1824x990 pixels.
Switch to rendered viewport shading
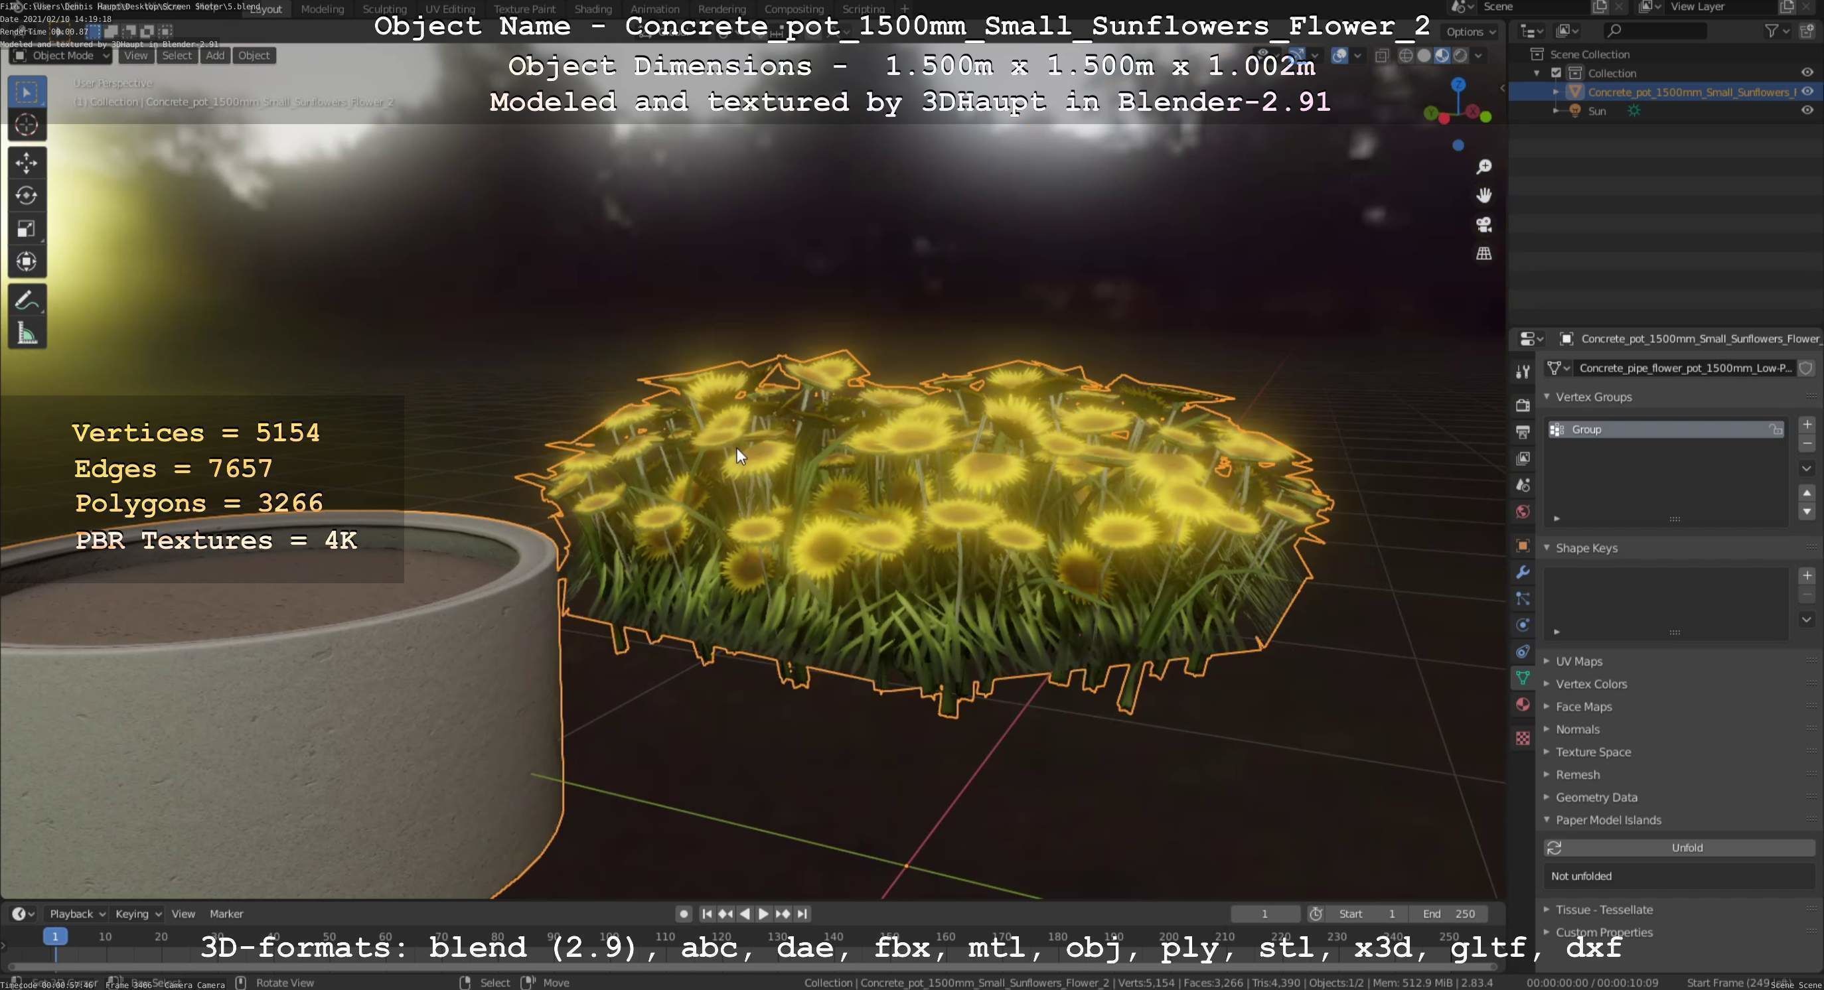1460,55
